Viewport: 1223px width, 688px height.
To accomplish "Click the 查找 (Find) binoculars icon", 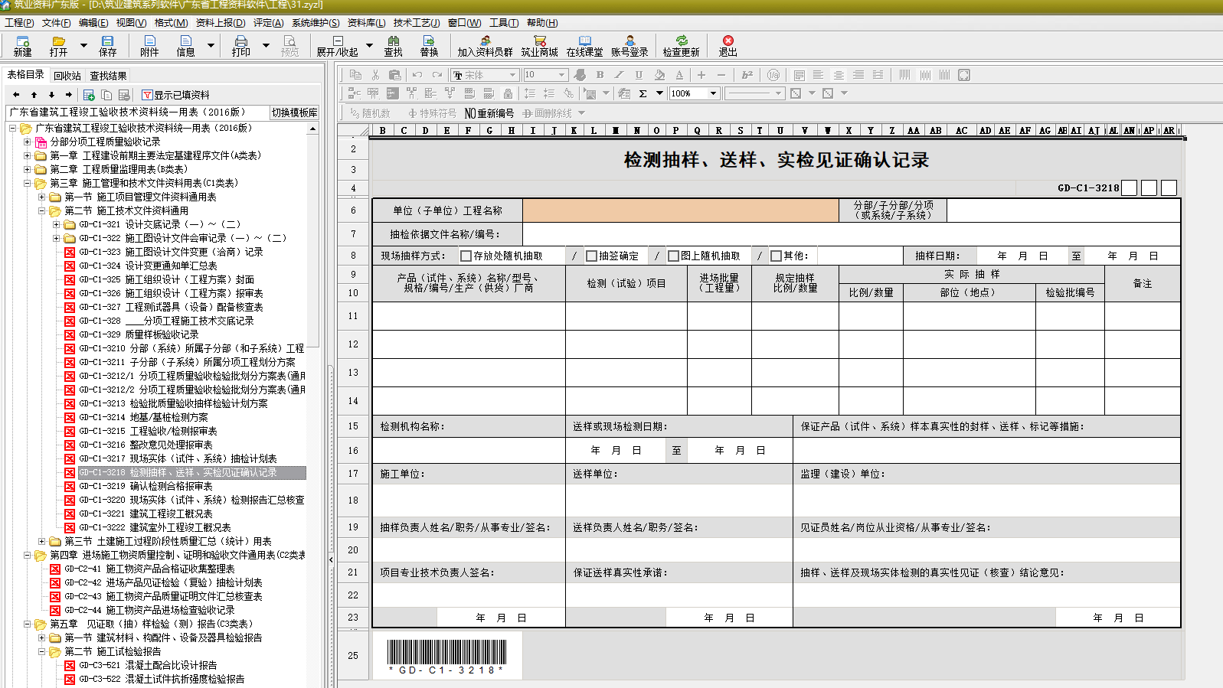I will pyautogui.click(x=393, y=46).
